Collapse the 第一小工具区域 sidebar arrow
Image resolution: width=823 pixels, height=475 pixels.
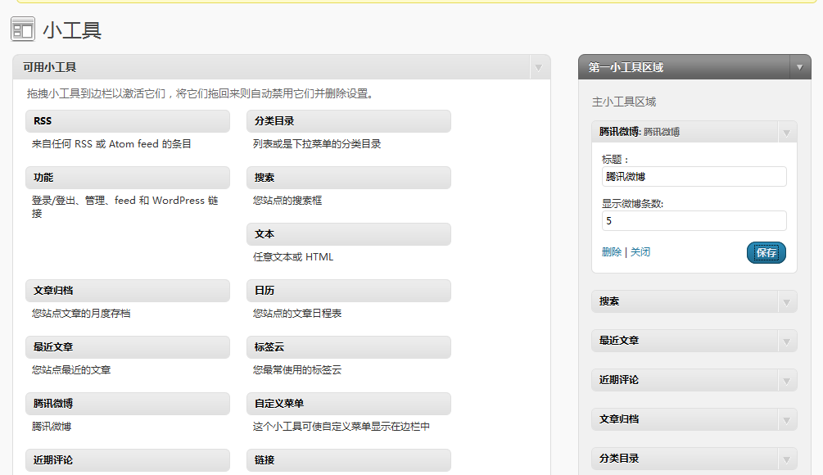tap(799, 67)
